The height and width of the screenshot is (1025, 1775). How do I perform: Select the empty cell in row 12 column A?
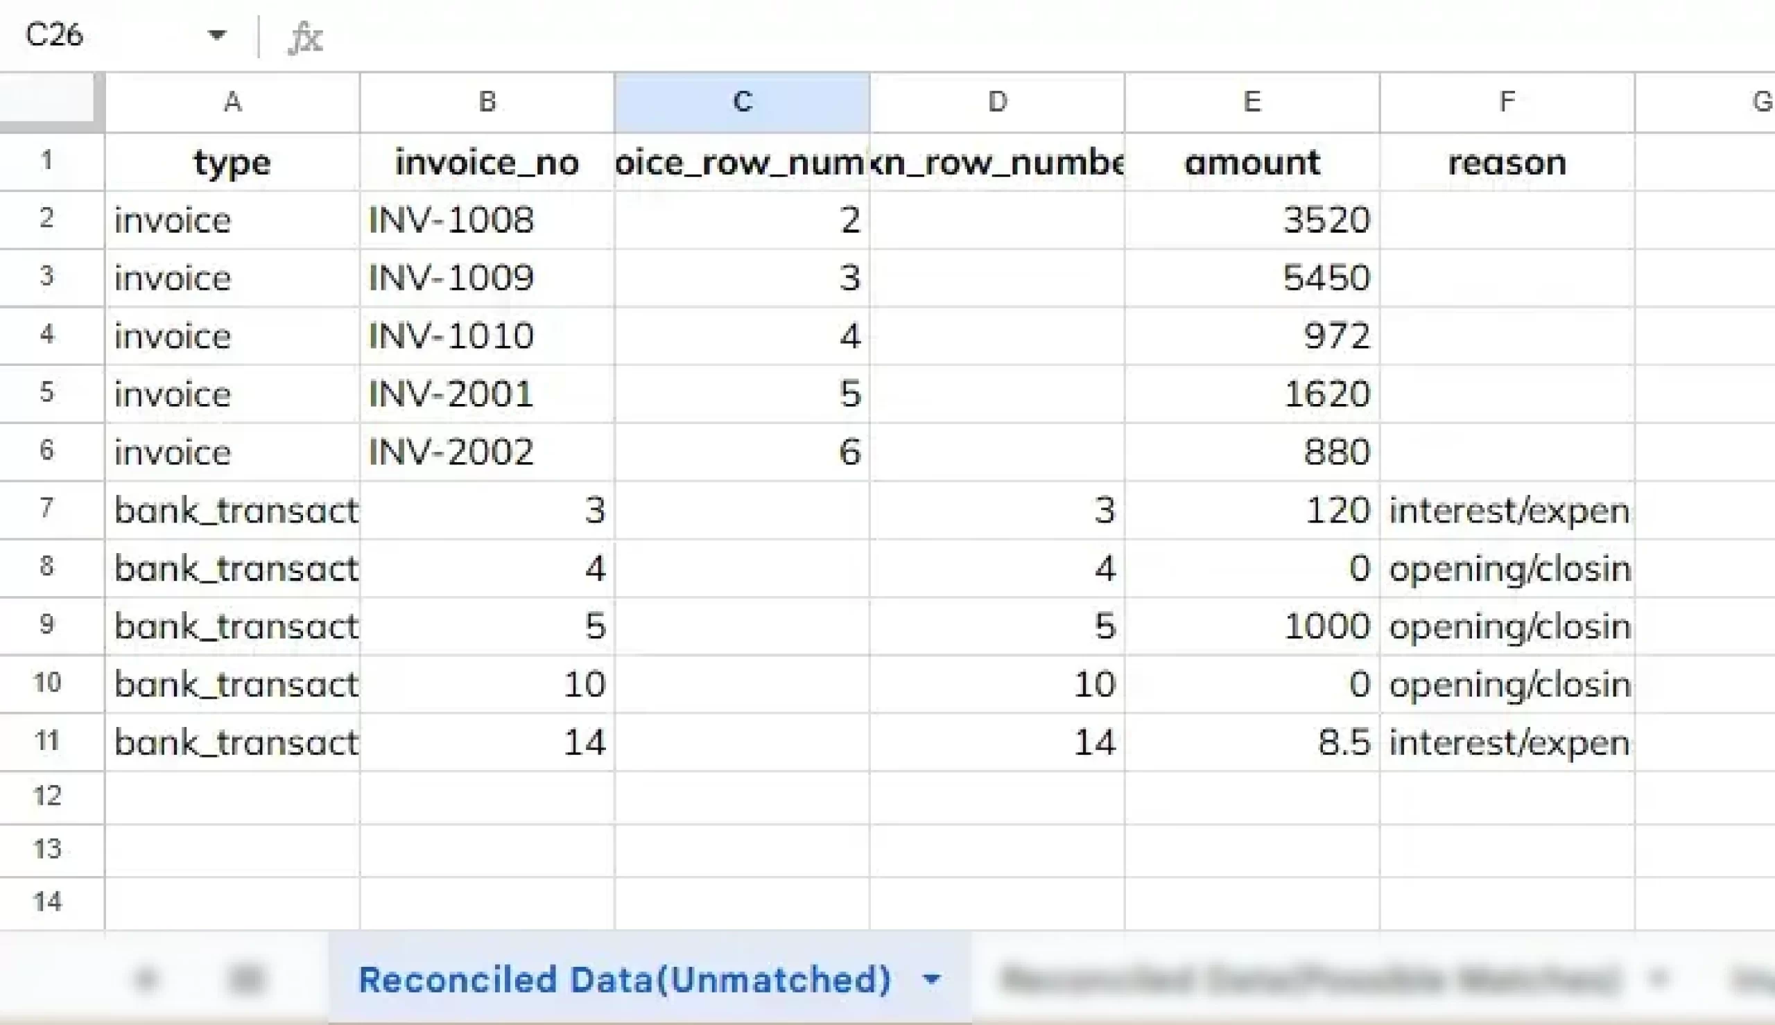pos(234,796)
